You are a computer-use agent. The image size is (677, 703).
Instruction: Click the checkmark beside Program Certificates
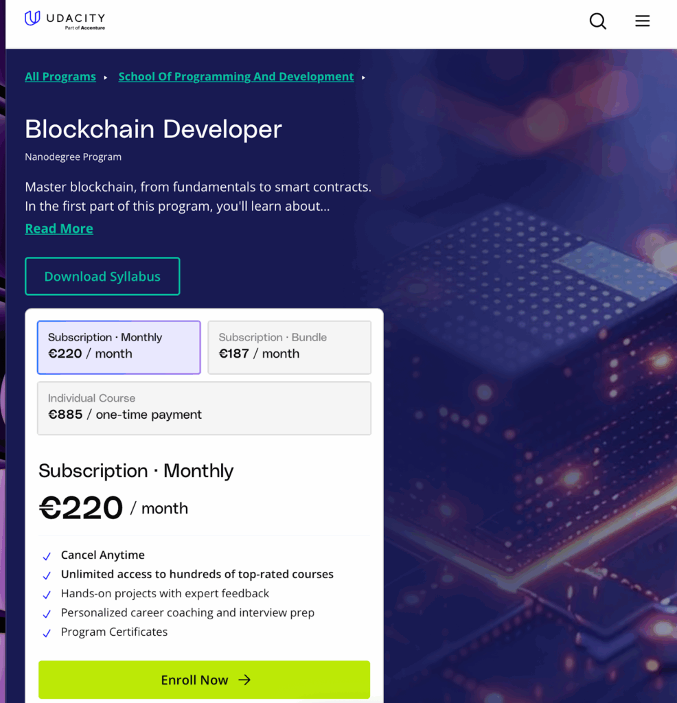(47, 633)
